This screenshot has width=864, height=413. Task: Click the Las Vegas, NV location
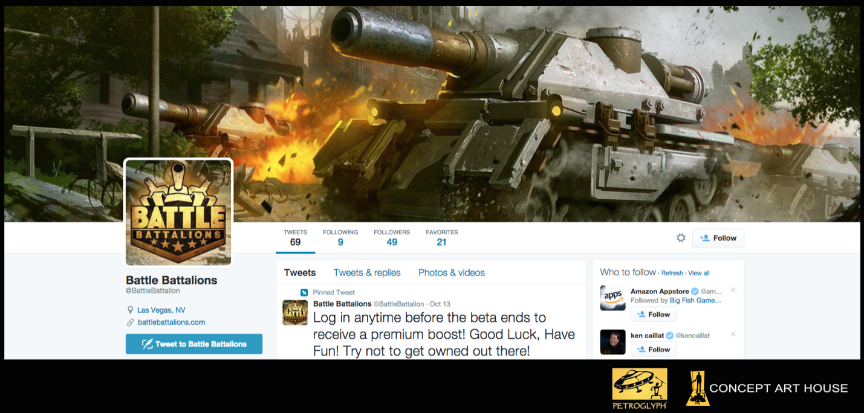[x=161, y=310]
